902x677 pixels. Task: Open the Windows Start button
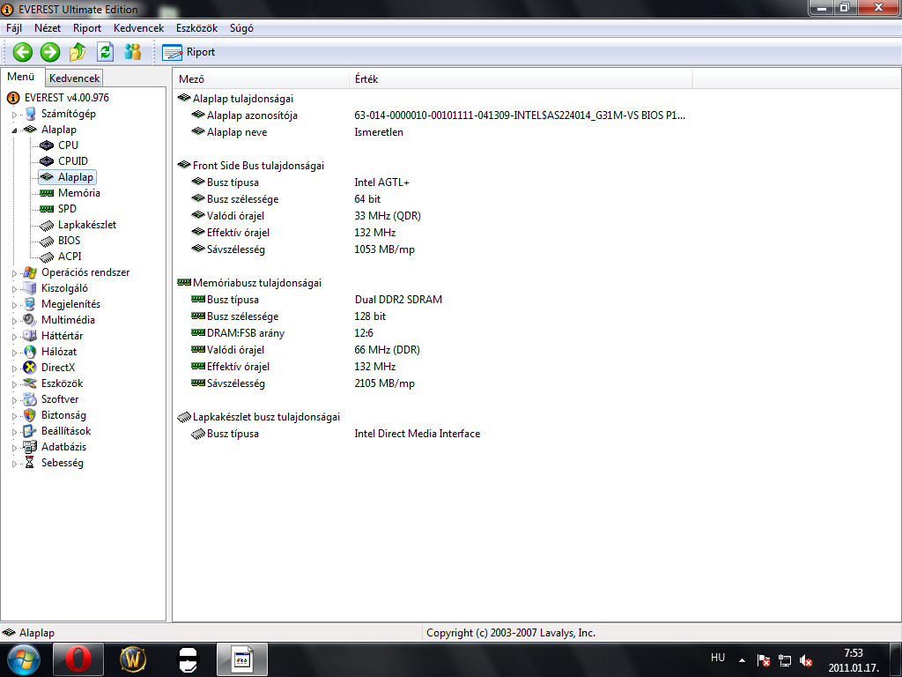click(x=22, y=659)
